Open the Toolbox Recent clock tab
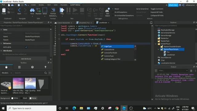The image size is (197, 111). click(32, 67)
